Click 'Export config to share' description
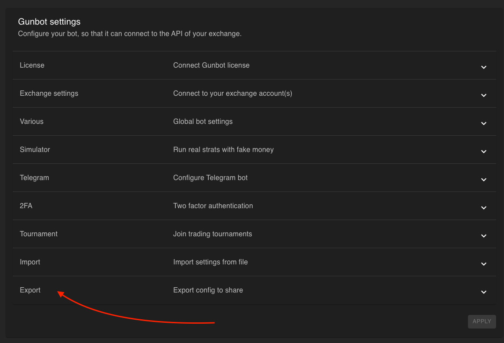This screenshot has height=343, width=504. [208, 290]
